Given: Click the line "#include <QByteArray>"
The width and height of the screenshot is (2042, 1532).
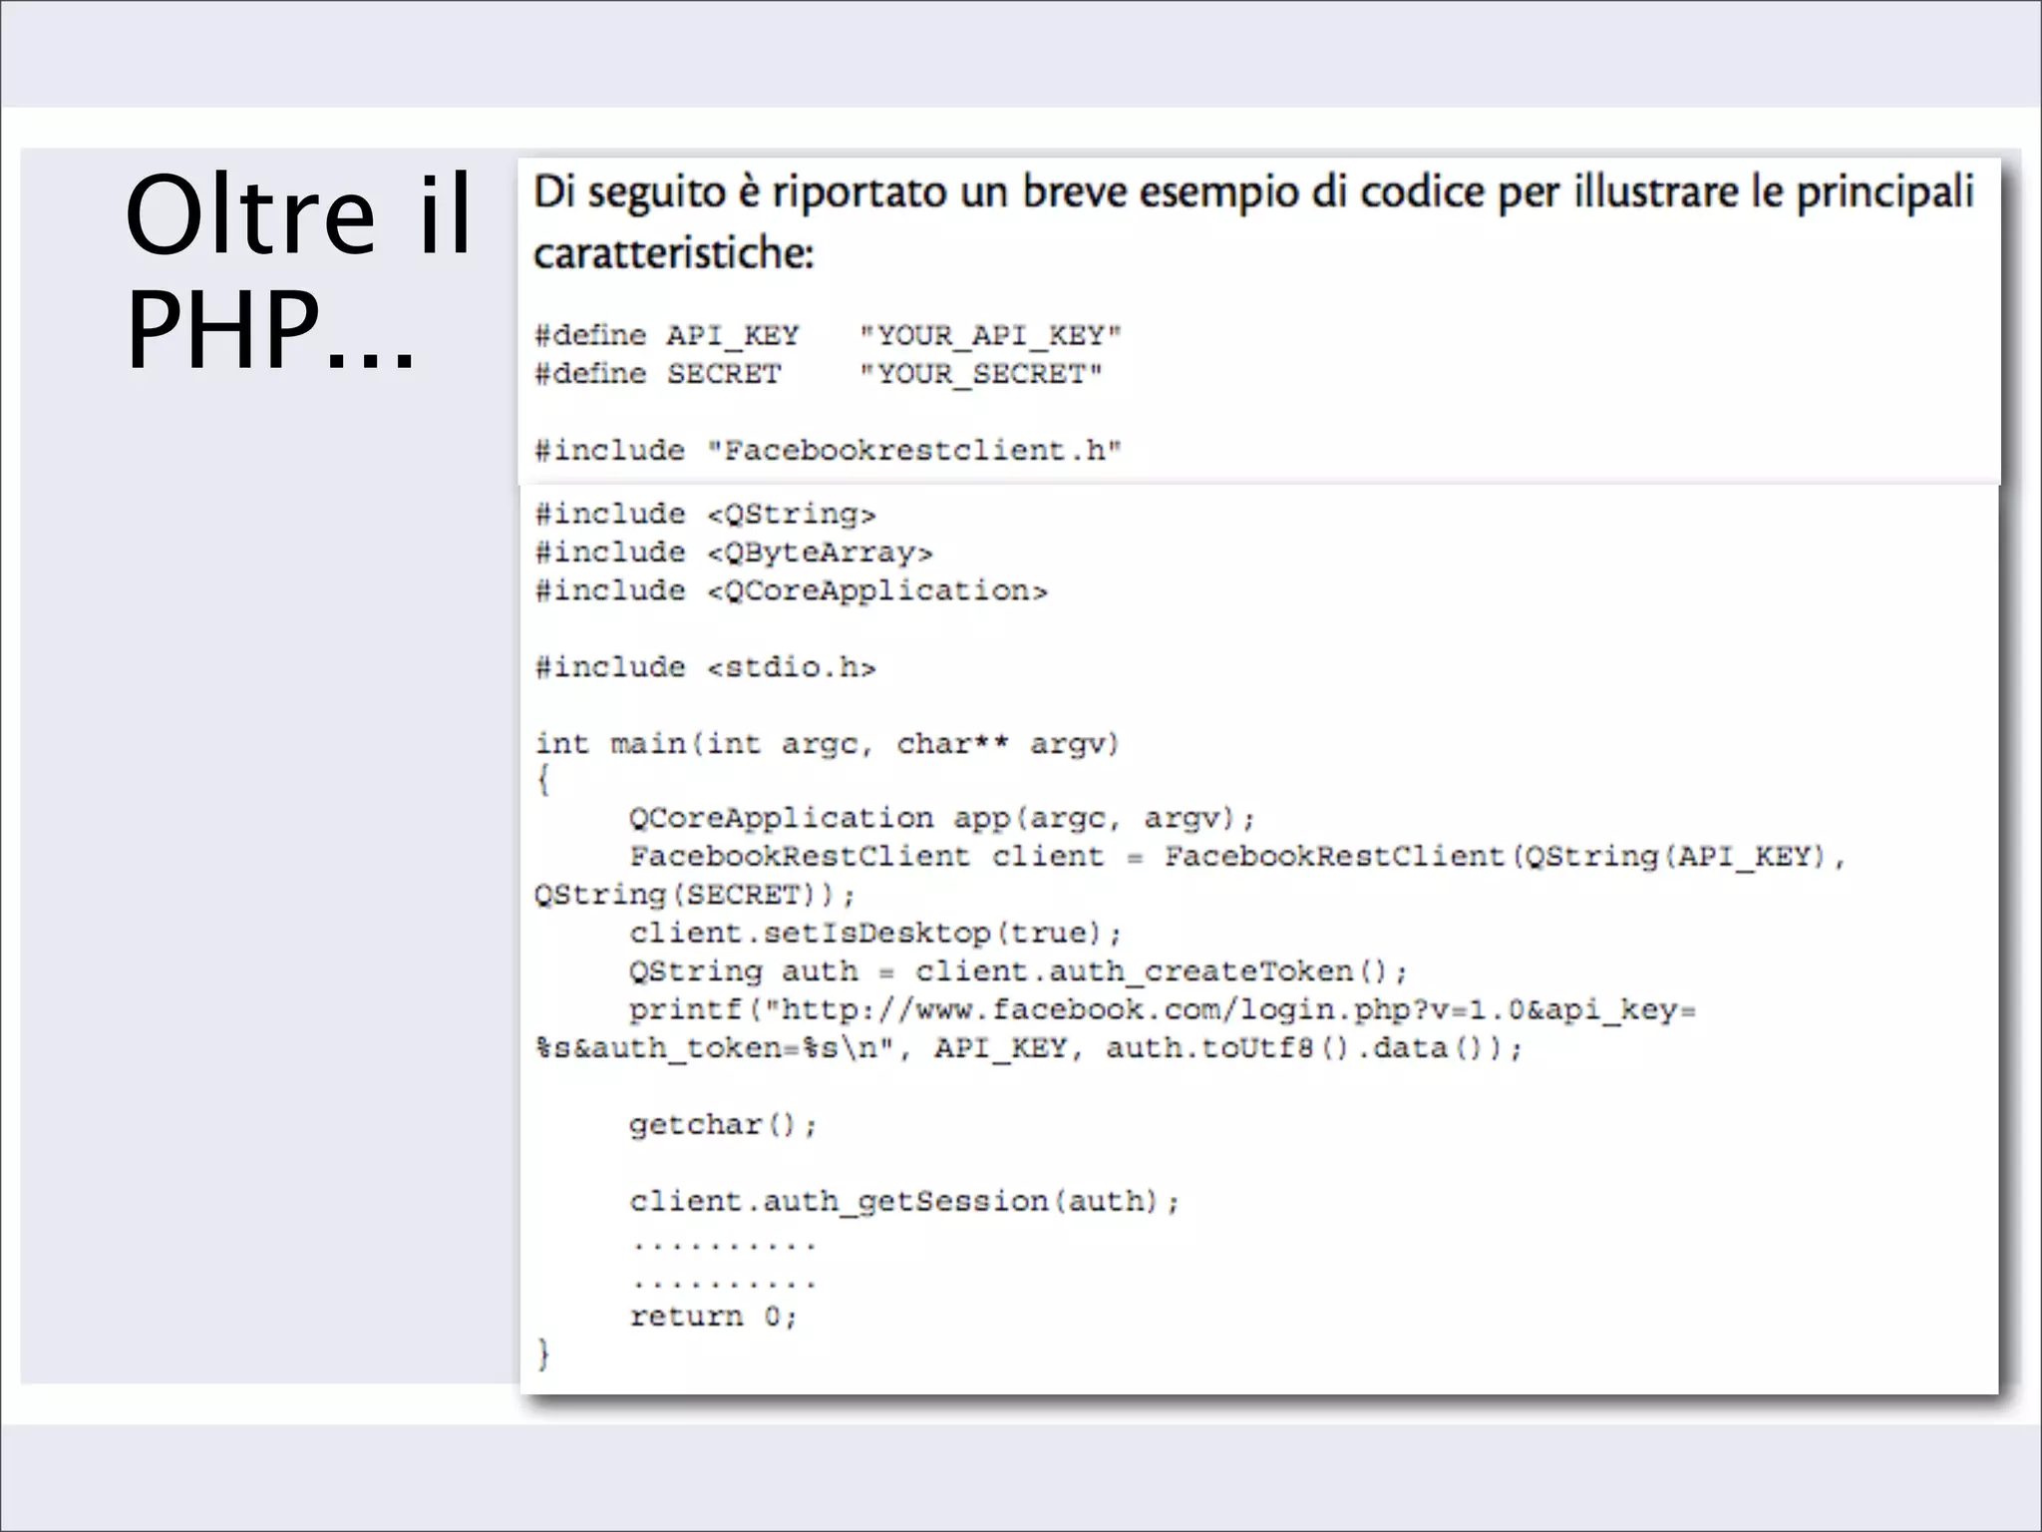Looking at the screenshot, I should [733, 553].
